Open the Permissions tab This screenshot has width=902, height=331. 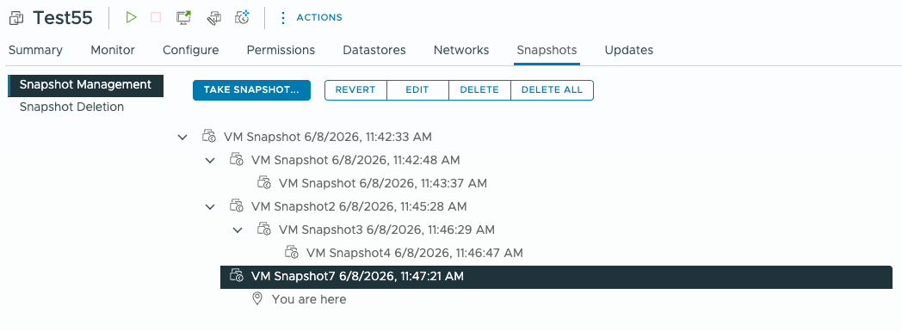click(x=281, y=50)
